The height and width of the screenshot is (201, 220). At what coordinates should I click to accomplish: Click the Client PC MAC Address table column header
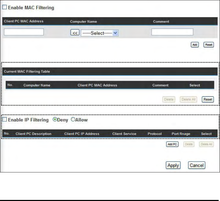click(x=97, y=85)
